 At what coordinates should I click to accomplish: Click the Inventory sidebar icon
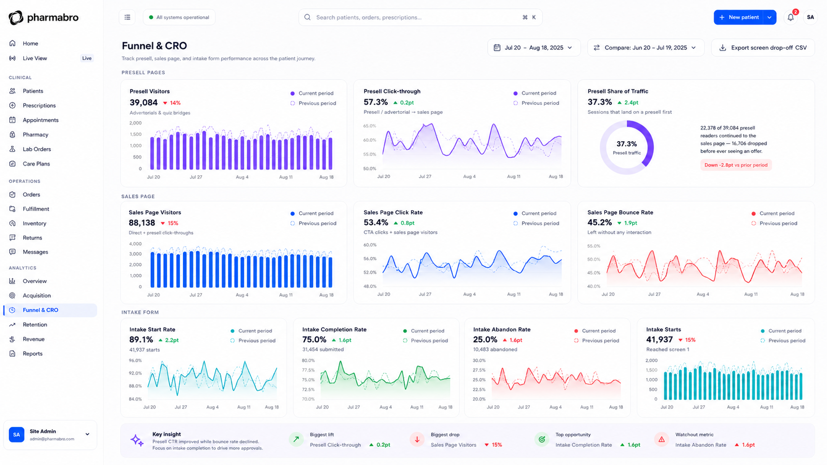point(12,223)
